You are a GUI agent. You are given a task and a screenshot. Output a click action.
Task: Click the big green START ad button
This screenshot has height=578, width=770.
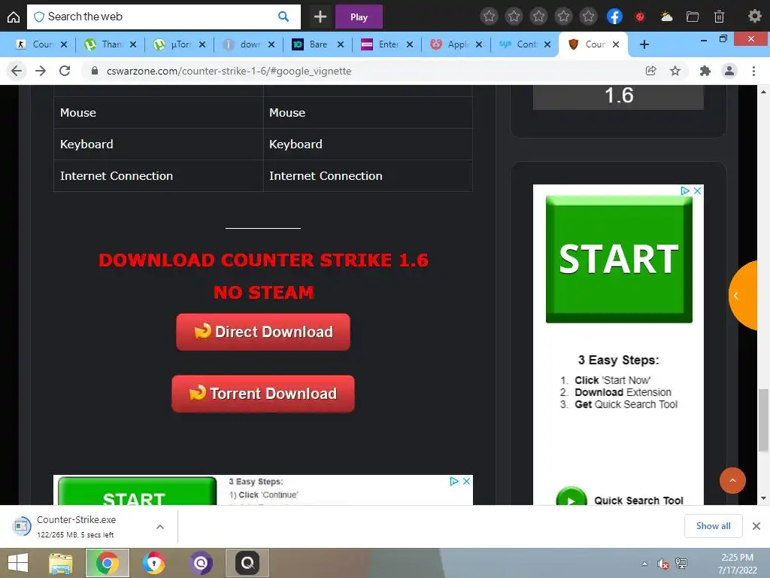619,259
